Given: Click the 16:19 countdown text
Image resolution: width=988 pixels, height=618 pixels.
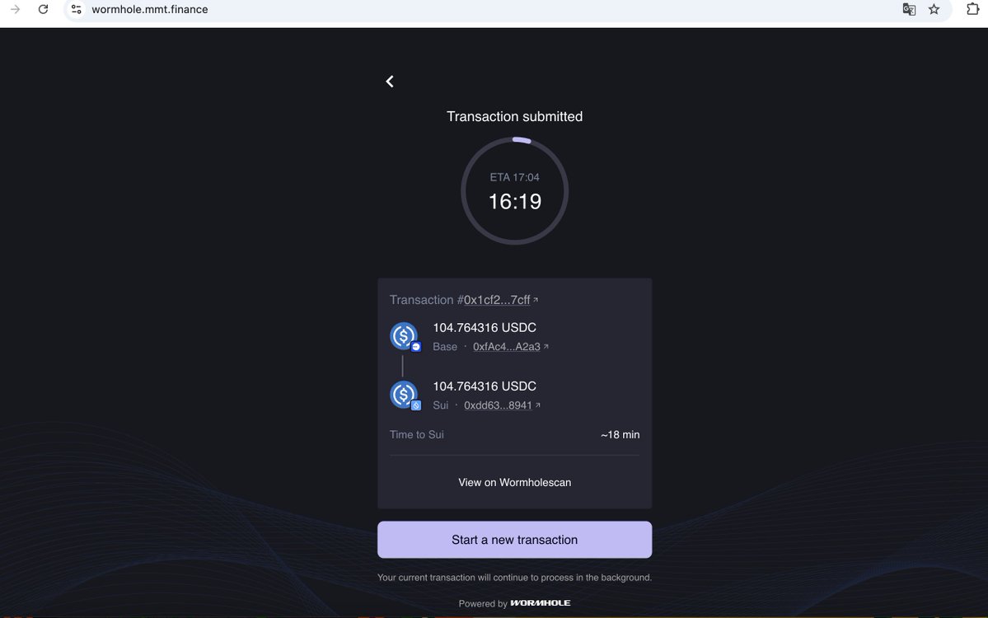Looking at the screenshot, I should pos(515,202).
